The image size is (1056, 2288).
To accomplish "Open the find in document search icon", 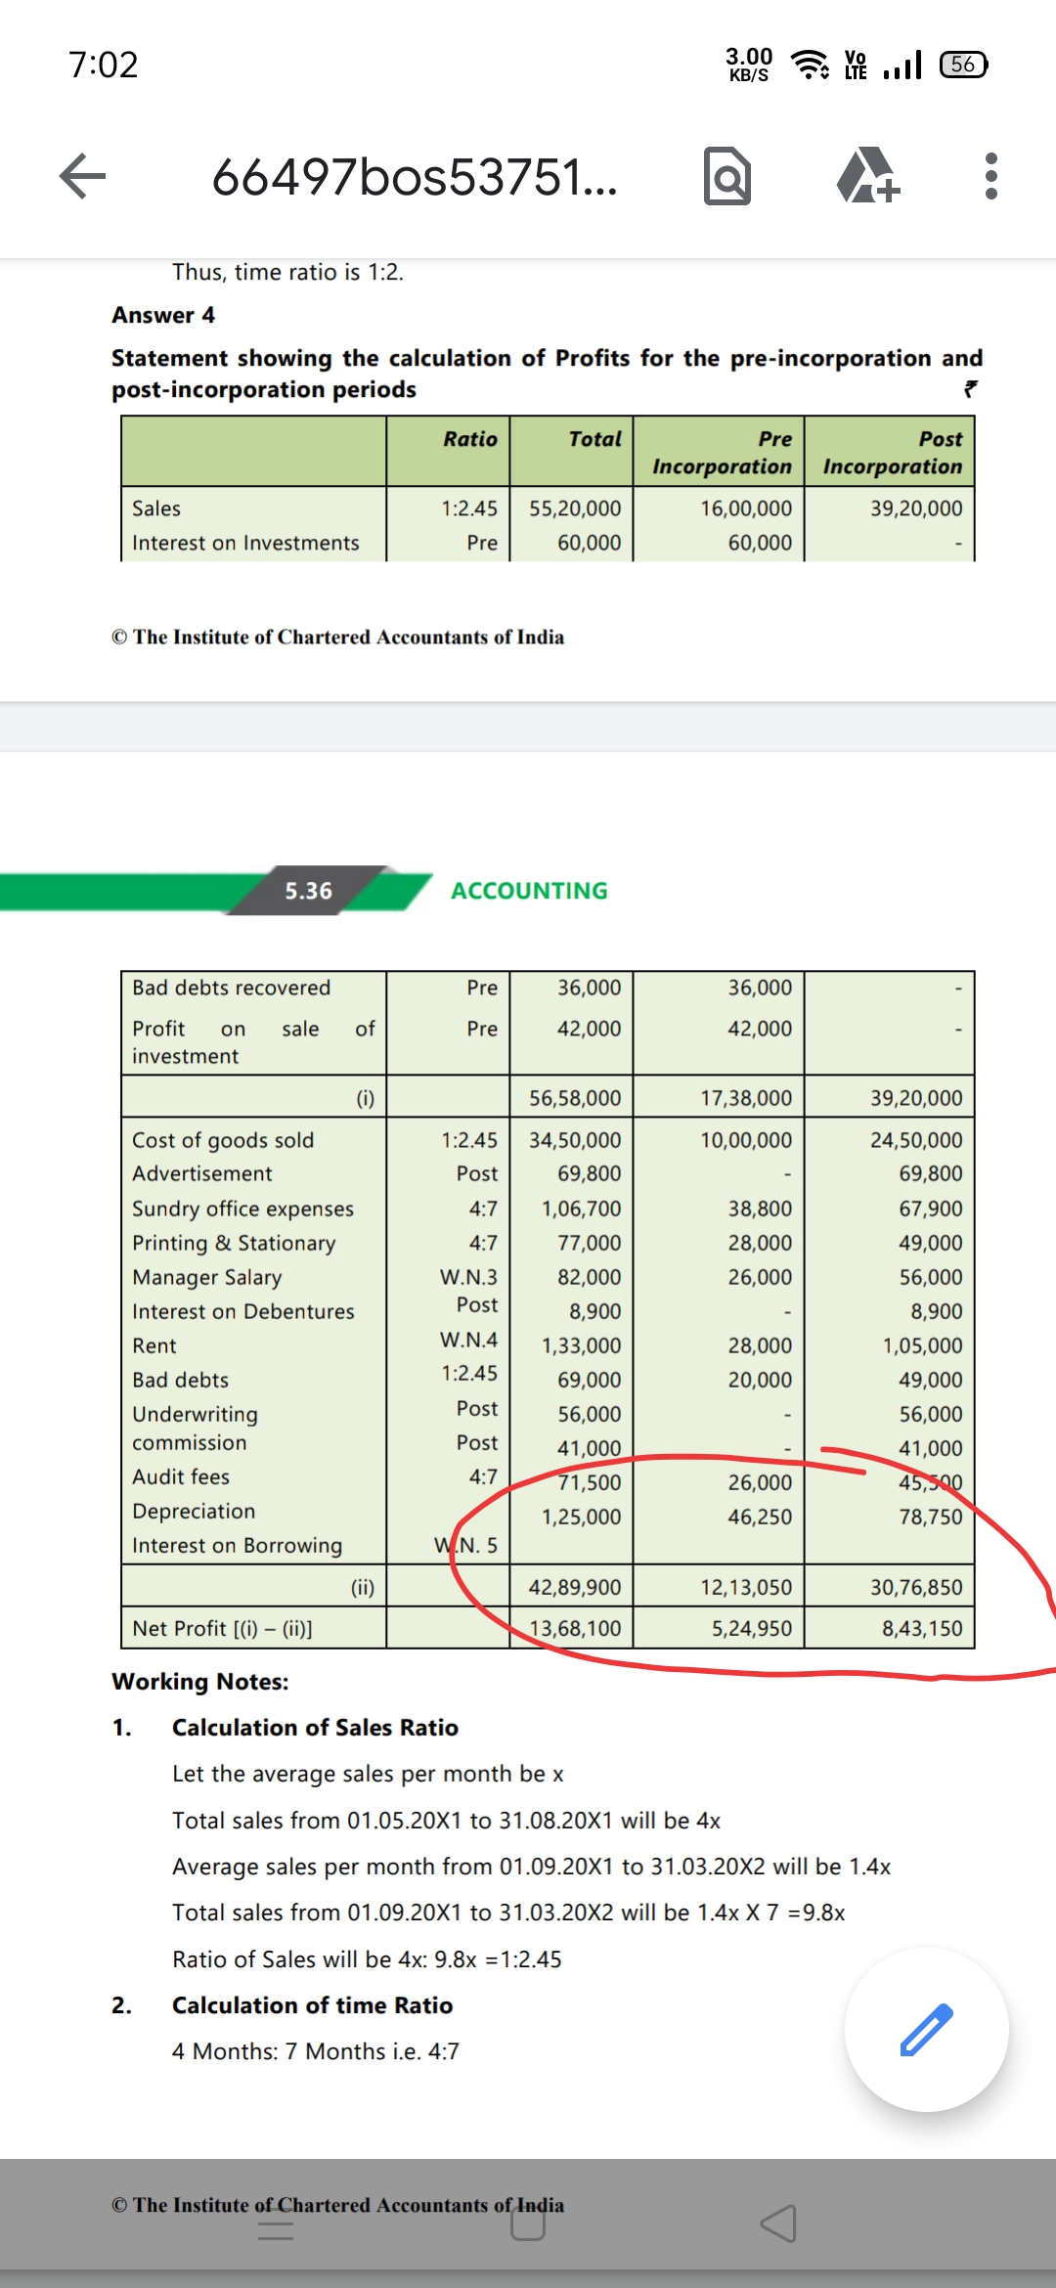I will 727,176.
